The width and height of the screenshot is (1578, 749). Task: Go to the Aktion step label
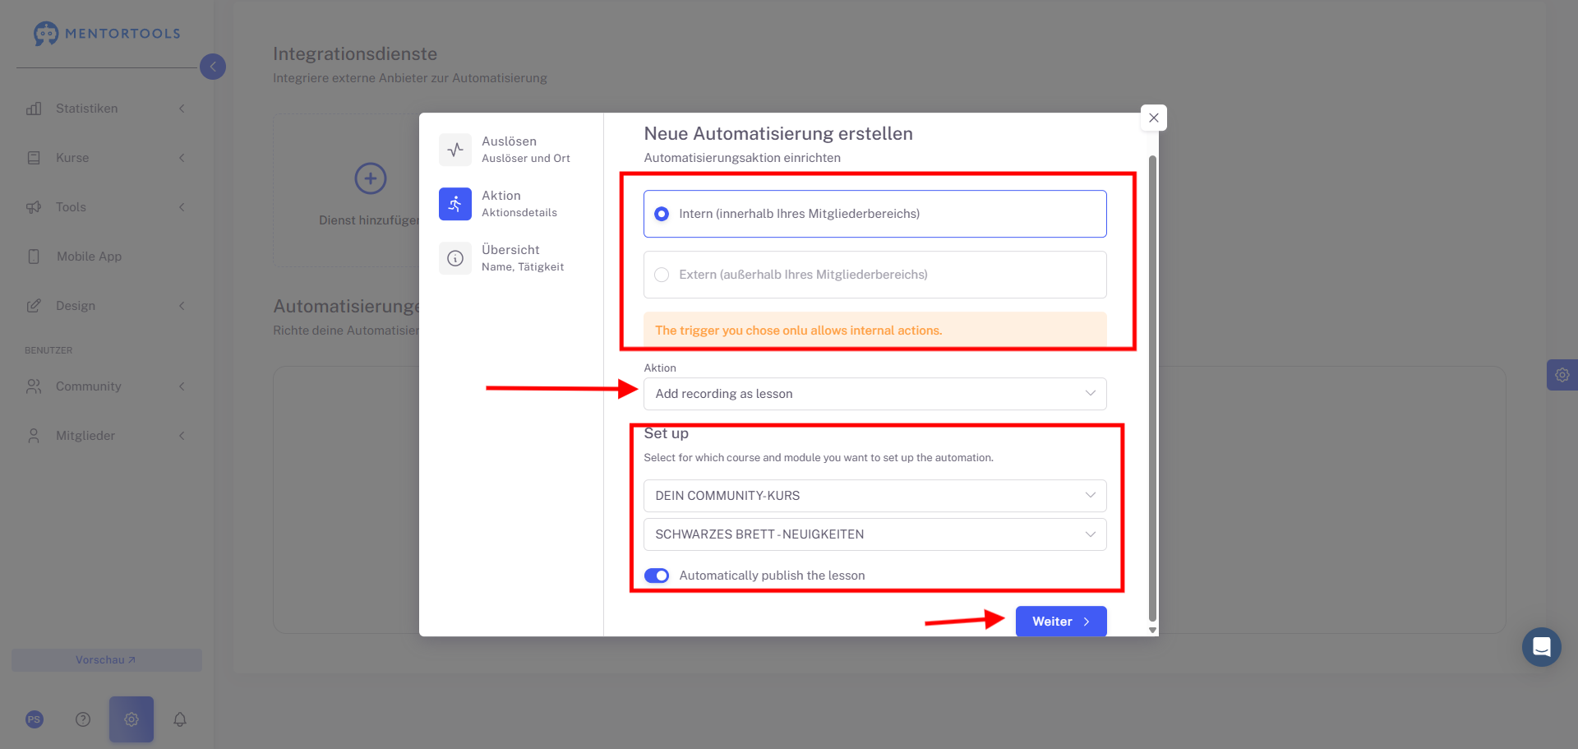coord(501,196)
